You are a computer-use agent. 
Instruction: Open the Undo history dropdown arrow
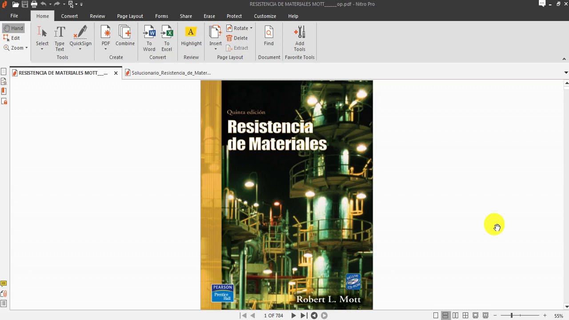pyautogui.click(x=50, y=4)
